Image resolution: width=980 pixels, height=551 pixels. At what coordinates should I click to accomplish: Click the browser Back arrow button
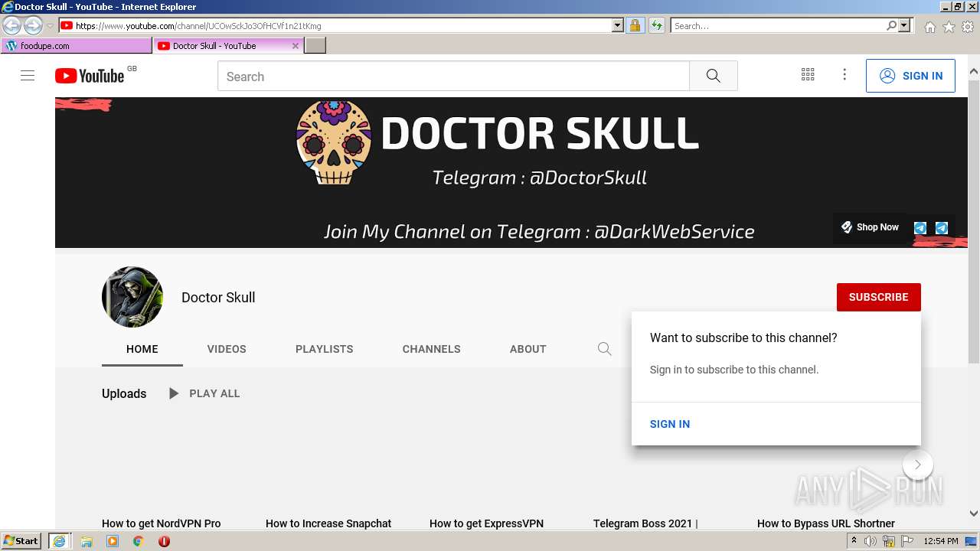point(11,26)
